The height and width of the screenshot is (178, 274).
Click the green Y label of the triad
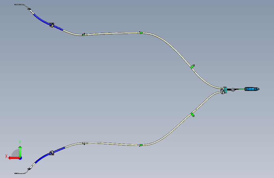[x=20, y=143]
